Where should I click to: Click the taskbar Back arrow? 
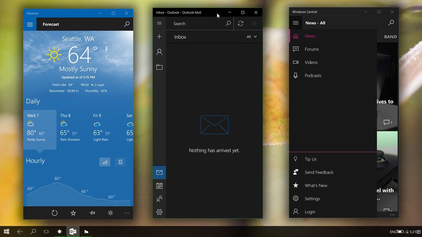point(20,232)
